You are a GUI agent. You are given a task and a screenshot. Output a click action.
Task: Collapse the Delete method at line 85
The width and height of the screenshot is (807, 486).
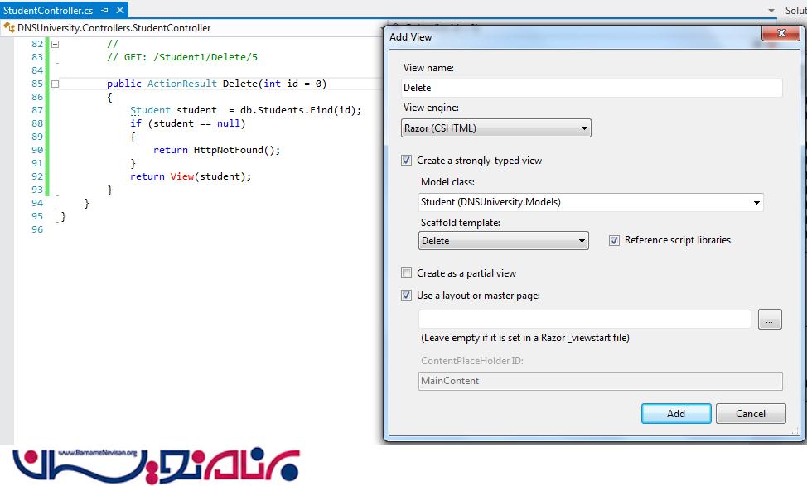[55, 84]
